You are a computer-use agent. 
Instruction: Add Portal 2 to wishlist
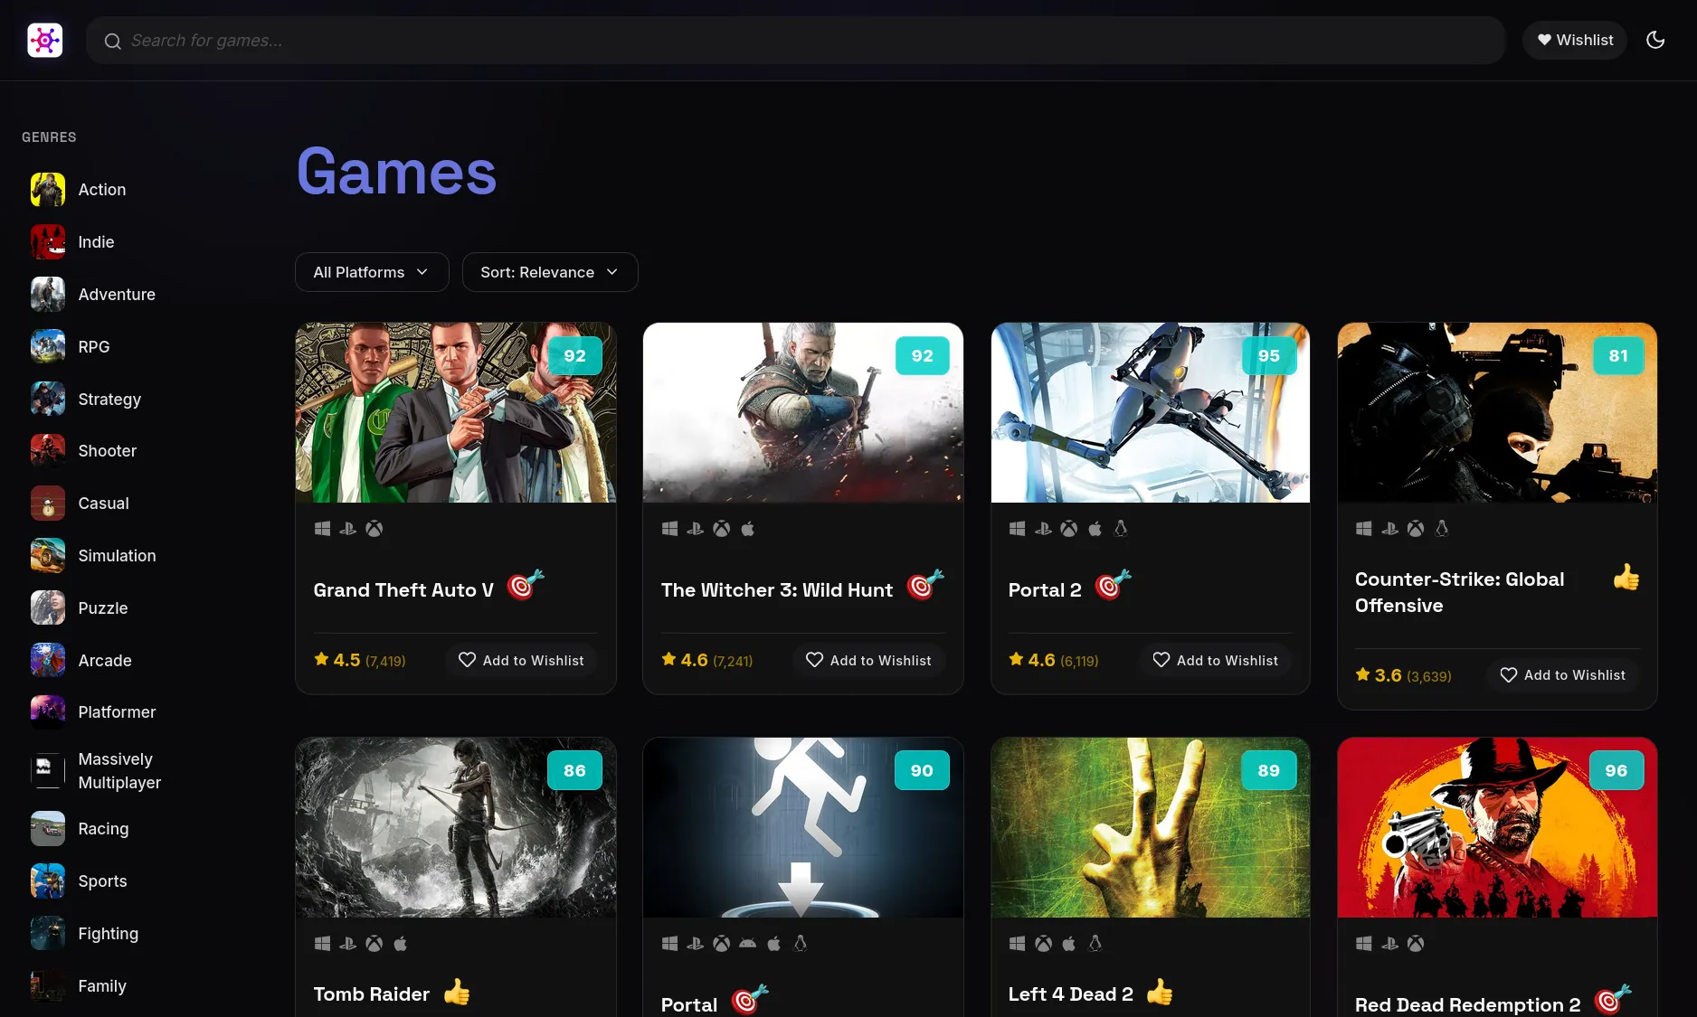pos(1216,661)
